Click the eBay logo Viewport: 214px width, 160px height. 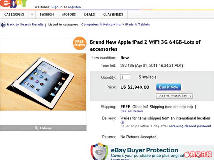(13, 4)
